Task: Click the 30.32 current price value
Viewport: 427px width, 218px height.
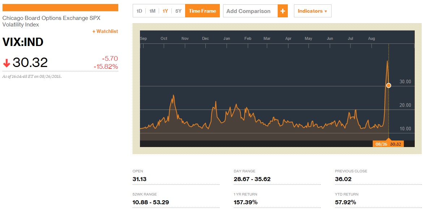Action: tap(30, 63)
